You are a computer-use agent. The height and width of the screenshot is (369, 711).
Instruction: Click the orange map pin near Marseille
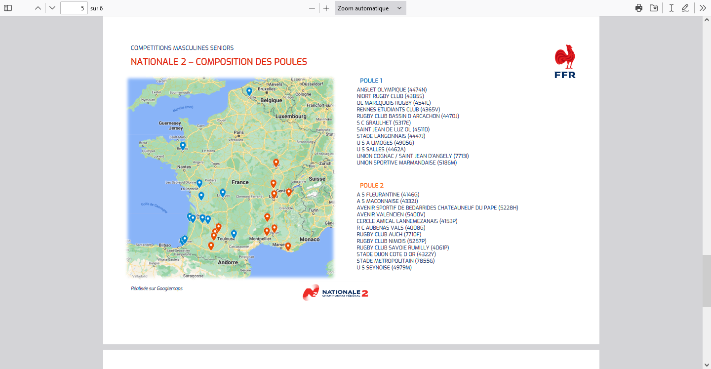(x=288, y=246)
